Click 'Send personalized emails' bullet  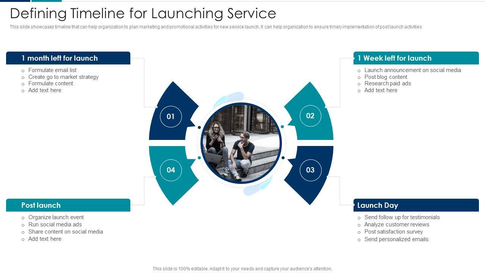coord(396,239)
